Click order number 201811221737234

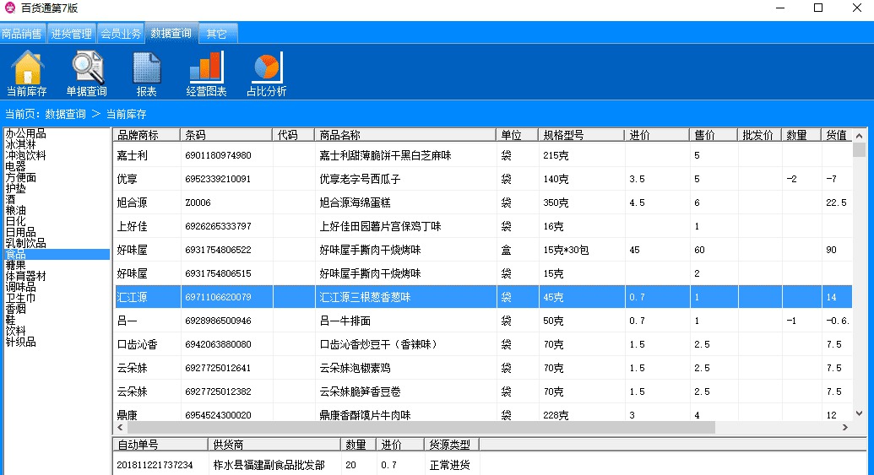tap(155, 465)
